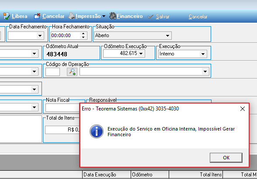Open the cut-off dropdown left of Código de Operação
257x179 pixels.
pos(34,72)
